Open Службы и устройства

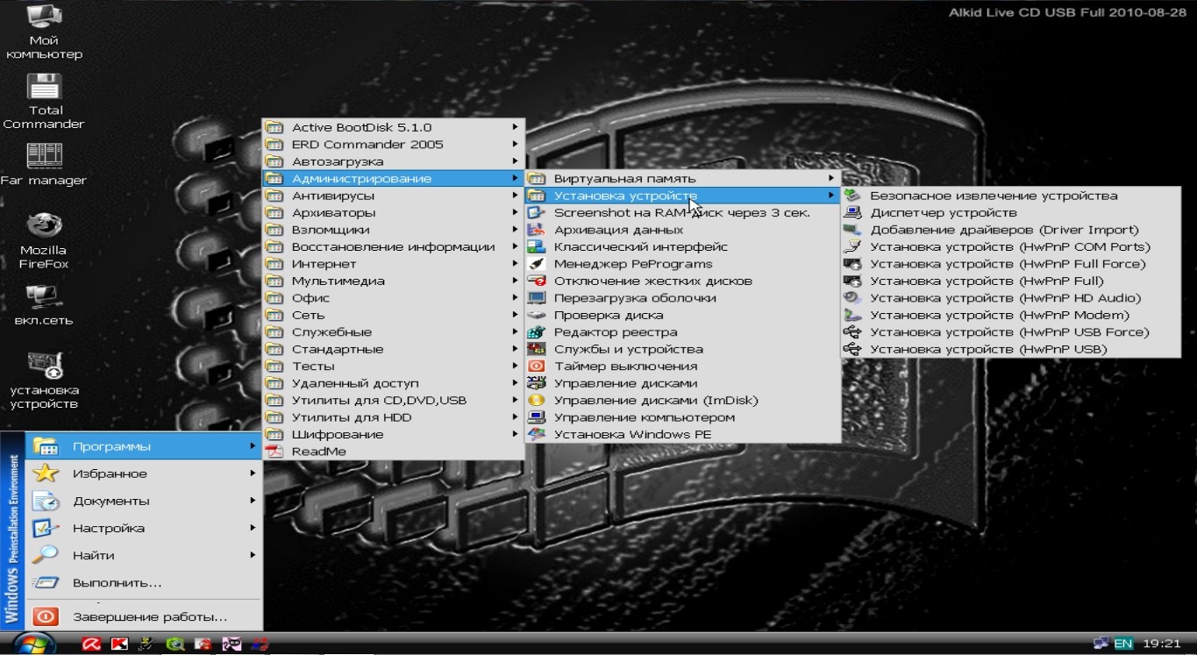pos(682,349)
